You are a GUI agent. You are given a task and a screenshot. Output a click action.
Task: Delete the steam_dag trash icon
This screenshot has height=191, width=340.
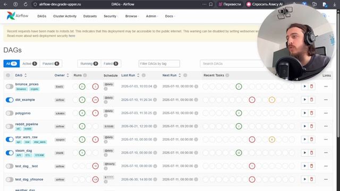pos(312,153)
